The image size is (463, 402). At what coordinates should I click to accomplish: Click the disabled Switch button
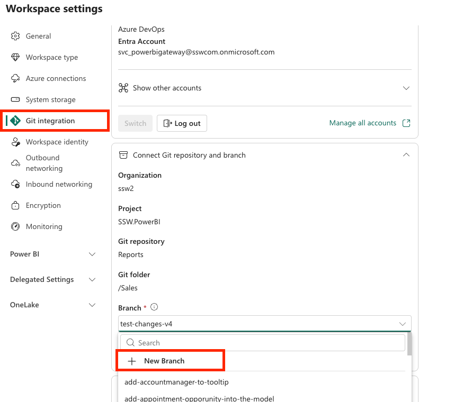coord(135,123)
